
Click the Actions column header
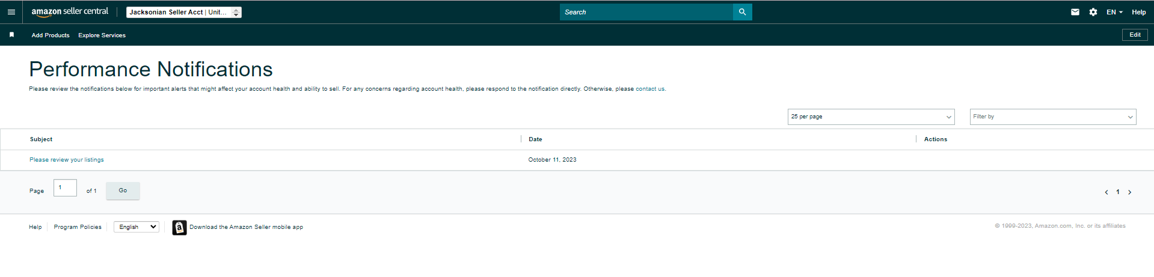pos(936,139)
